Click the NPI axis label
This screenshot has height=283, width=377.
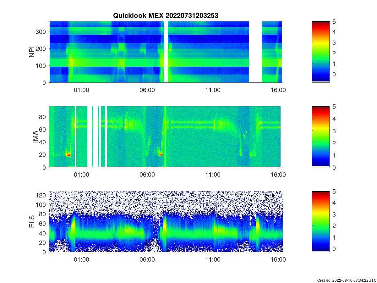pyautogui.click(x=32, y=52)
